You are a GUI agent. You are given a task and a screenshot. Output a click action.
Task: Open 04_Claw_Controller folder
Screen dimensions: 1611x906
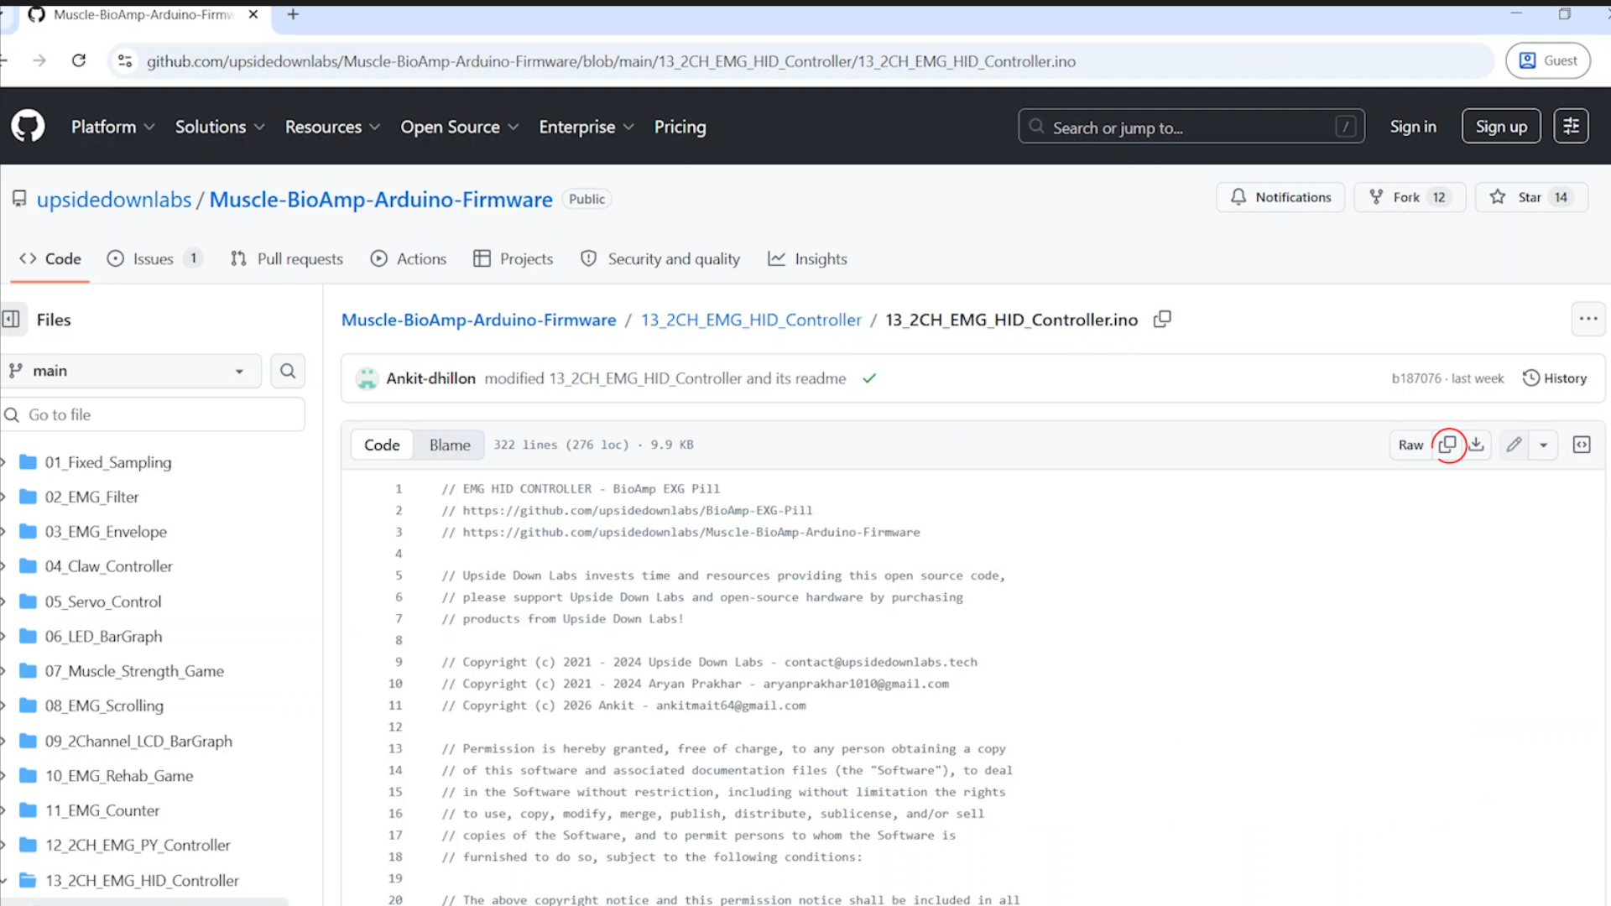coord(108,566)
